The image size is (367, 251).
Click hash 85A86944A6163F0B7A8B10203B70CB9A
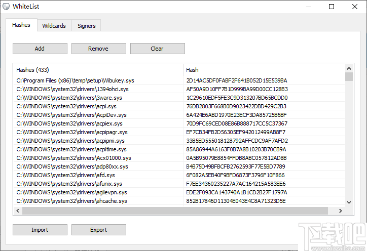(236, 149)
